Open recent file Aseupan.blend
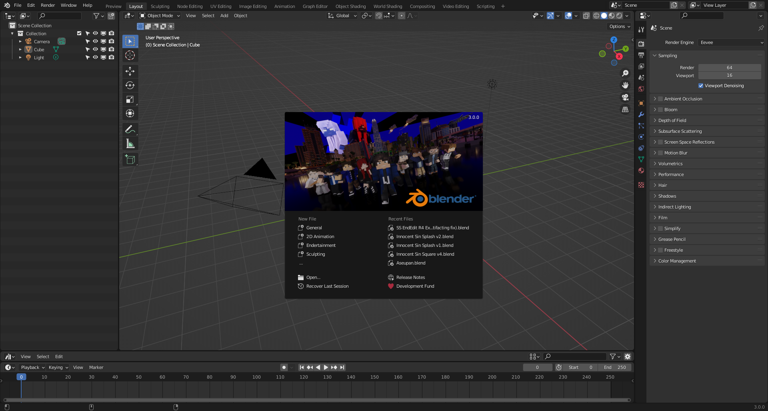Viewport: 768px width, 411px height. tap(410, 263)
